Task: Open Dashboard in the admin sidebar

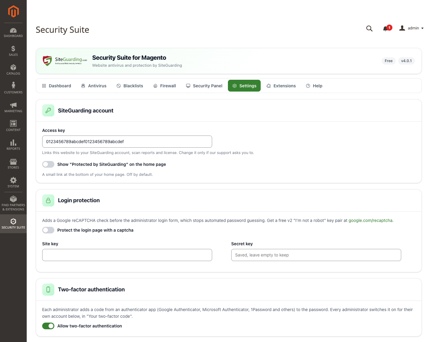Action: click(x=13, y=32)
